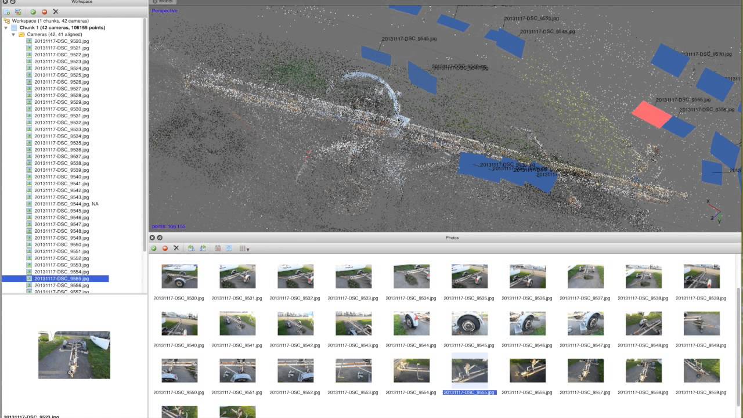Click the red selected camera plane in model view
Viewport: 743px width, 418px height.
click(x=652, y=114)
